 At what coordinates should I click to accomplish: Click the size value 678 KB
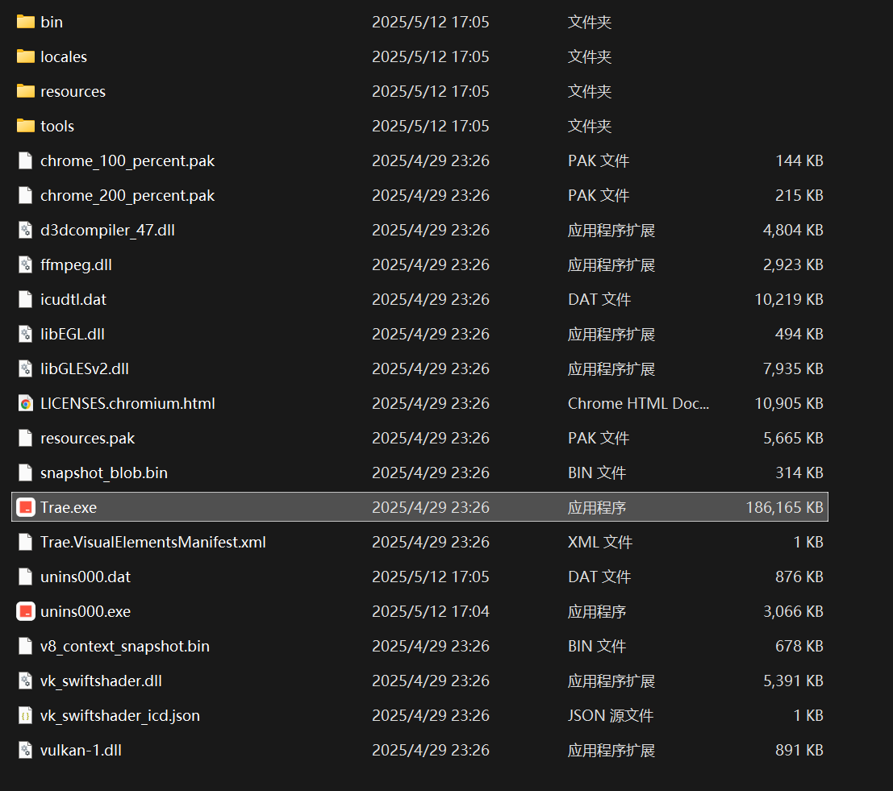[x=799, y=646]
